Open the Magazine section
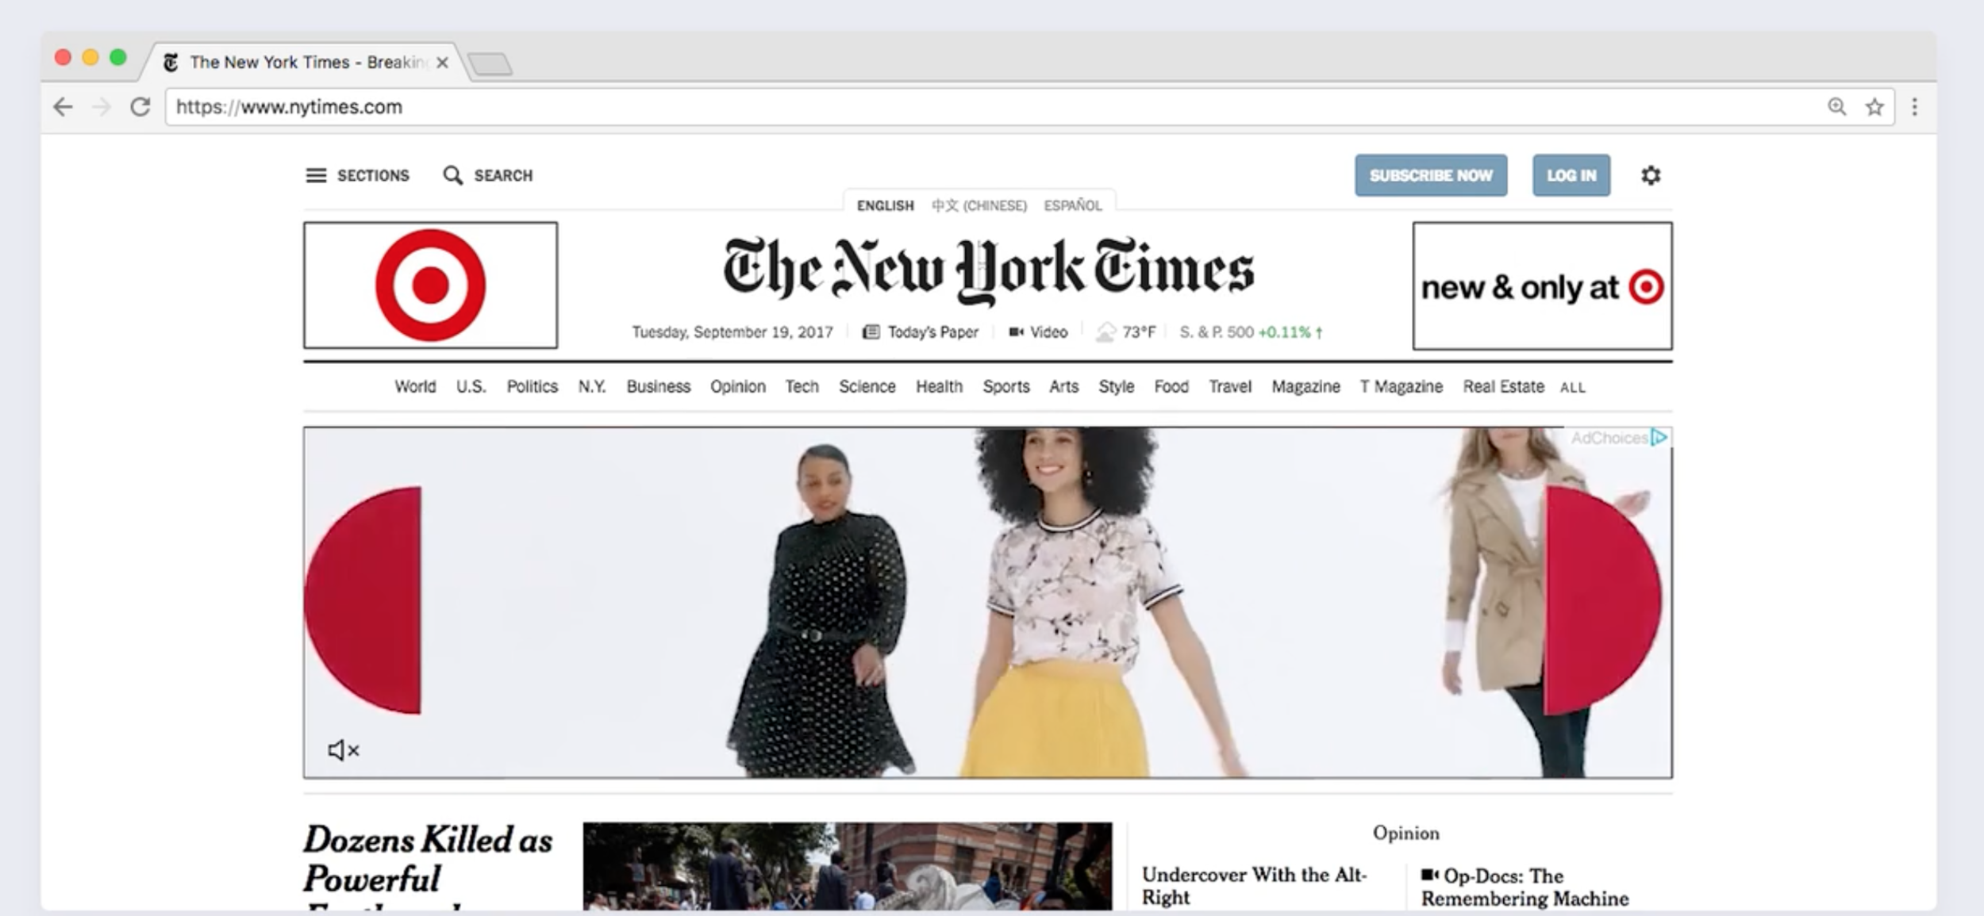Image resolution: width=1984 pixels, height=916 pixels. tap(1306, 387)
